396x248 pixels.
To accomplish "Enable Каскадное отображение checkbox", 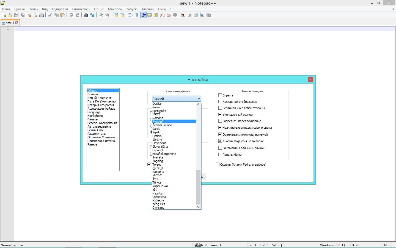I will click(x=220, y=101).
